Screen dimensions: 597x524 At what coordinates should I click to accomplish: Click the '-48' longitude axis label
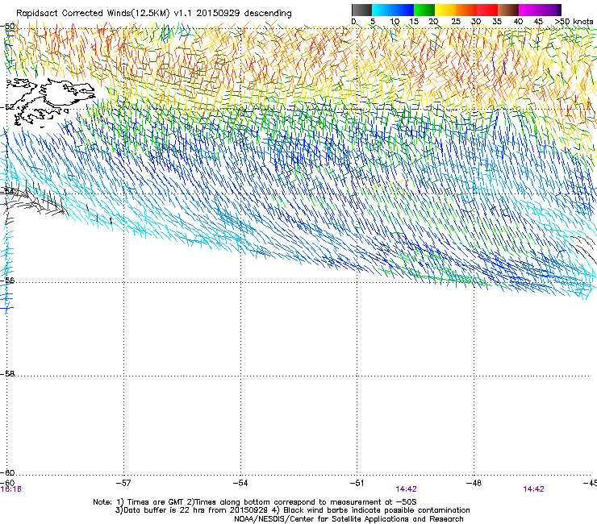click(x=474, y=483)
